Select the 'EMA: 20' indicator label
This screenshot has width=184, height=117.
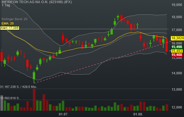pyautogui.click(x=8, y=24)
